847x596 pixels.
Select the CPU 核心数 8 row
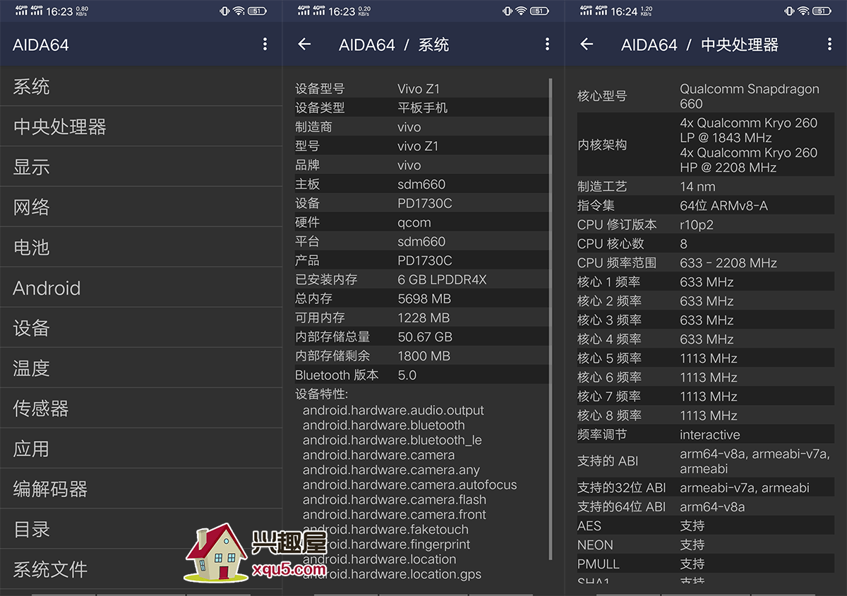706,243
